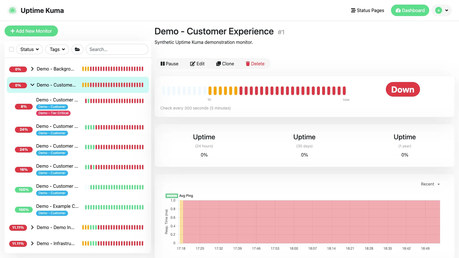This screenshot has height=258, width=459.
Task: Click the 0% badge of Demo - Backgro...
Action: point(18,69)
